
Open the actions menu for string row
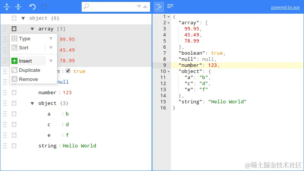click(x=14, y=146)
